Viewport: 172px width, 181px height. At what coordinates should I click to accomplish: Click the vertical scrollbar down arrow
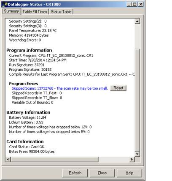(x=137, y=154)
